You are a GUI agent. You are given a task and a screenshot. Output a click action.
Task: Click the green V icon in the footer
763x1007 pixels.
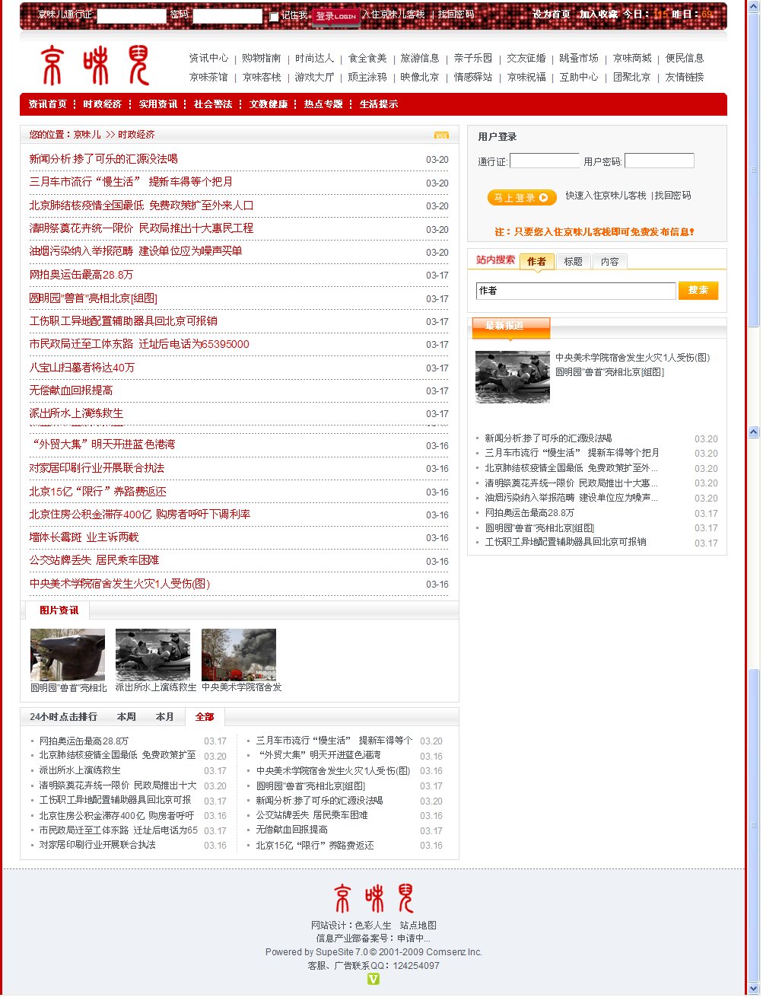pyautogui.click(x=374, y=979)
